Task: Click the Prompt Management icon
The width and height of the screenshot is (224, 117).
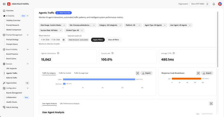Action: 4,35
